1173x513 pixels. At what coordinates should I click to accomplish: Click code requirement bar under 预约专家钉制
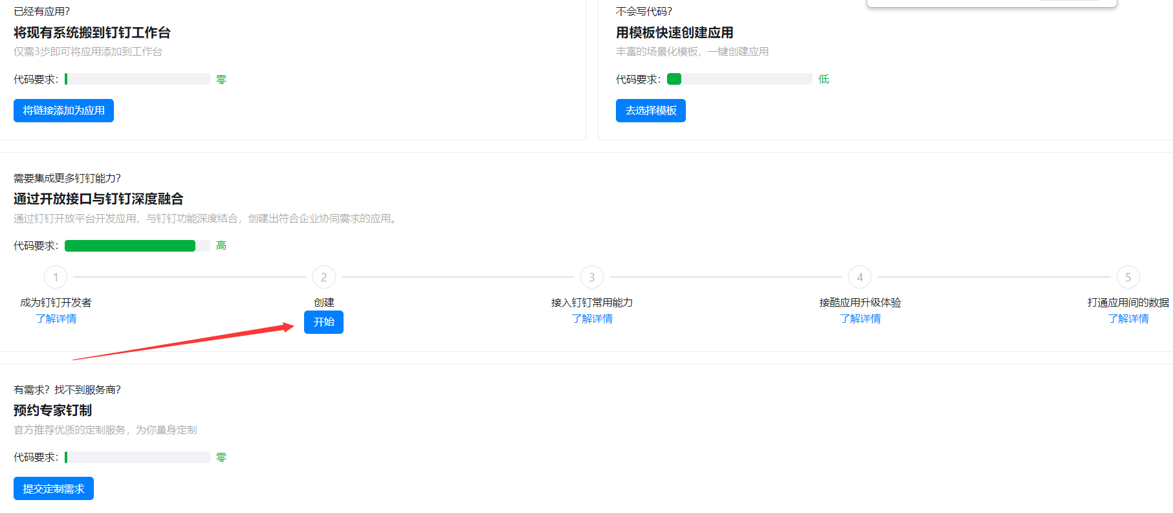click(x=137, y=457)
